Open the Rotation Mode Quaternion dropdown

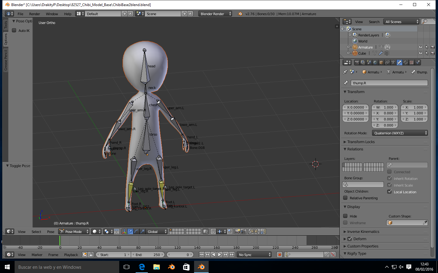click(400, 133)
